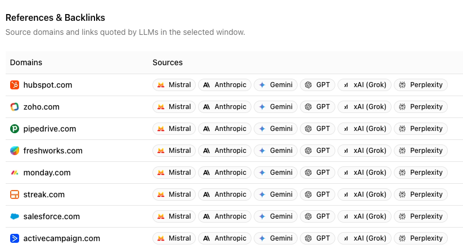
Task: Click the Domains column header
Action: point(26,62)
